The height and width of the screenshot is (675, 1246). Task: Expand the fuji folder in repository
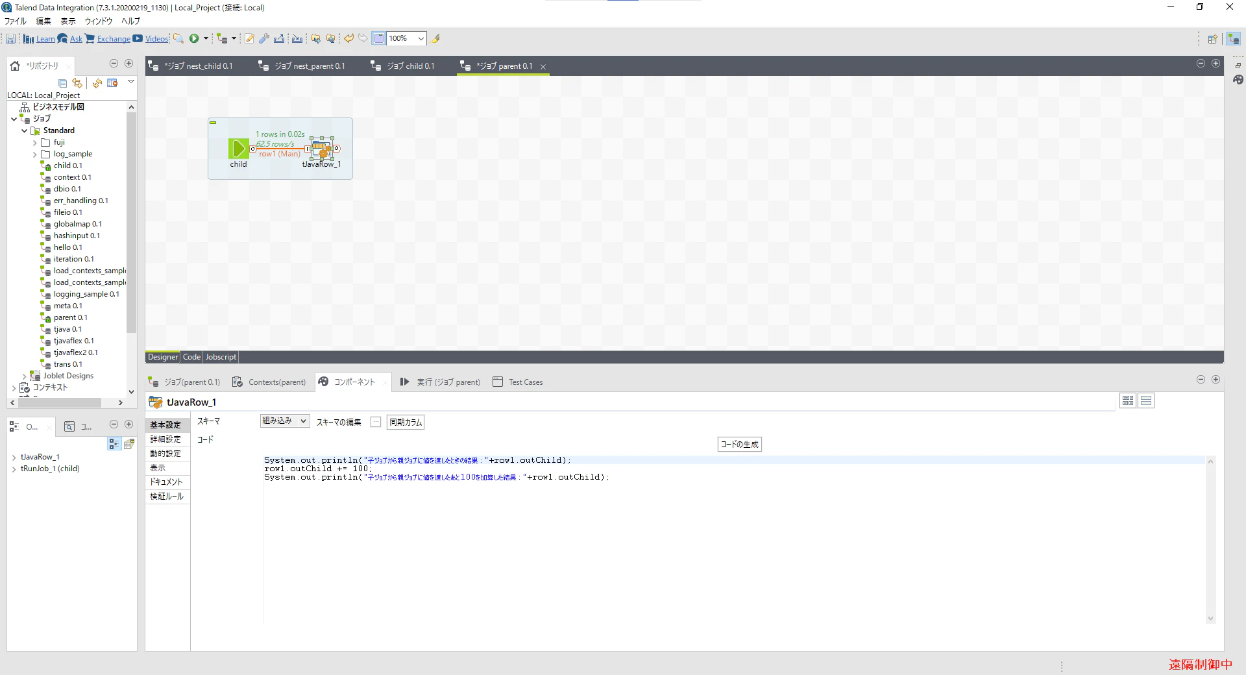[35, 143]
